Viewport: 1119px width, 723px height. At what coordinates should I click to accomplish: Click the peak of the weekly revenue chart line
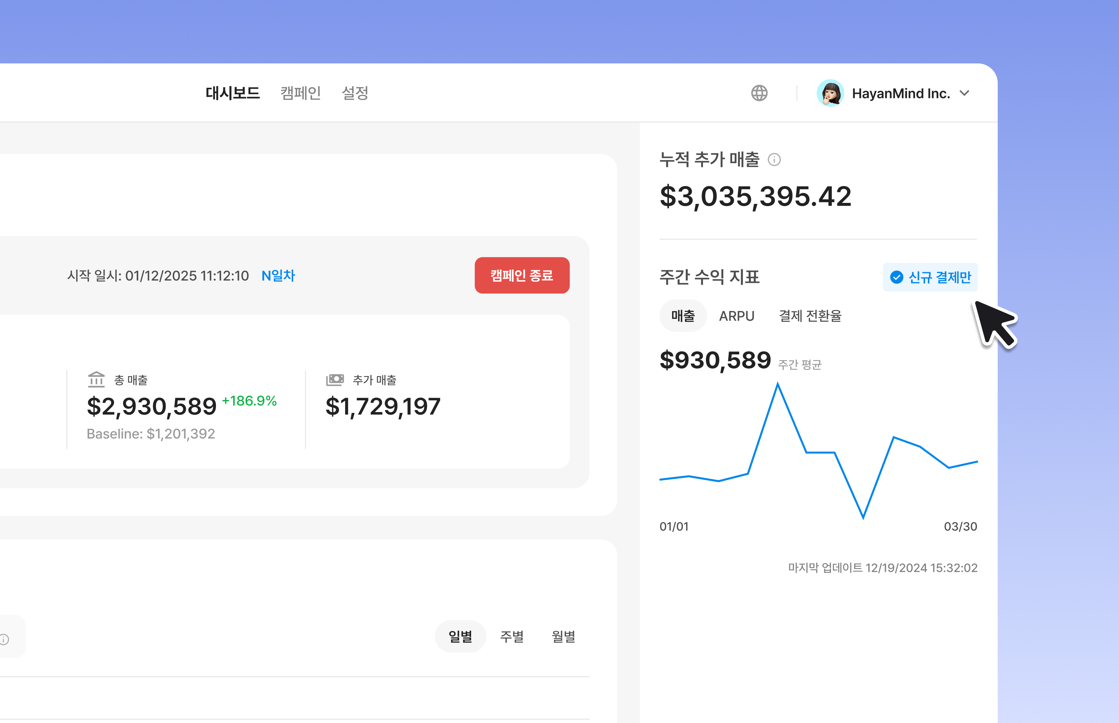pos(778,384)
